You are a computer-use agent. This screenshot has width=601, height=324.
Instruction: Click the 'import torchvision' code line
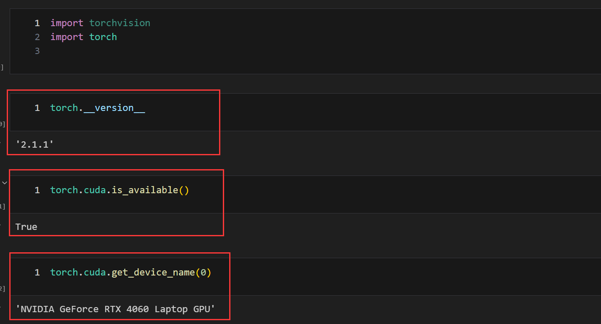pyautogui.click(x=100, y=23)
